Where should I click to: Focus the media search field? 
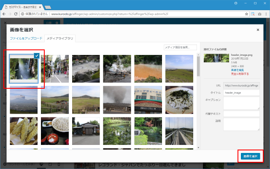point(180,47)
